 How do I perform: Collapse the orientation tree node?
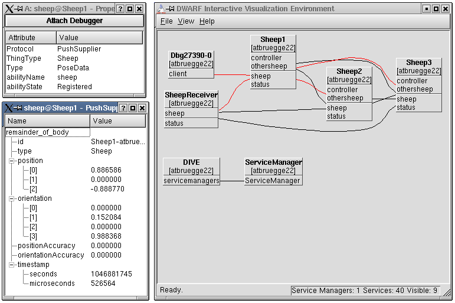tap(11, 198)
